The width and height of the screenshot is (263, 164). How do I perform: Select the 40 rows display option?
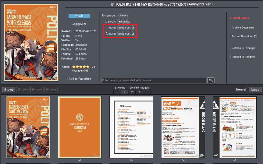click(51, 90)
